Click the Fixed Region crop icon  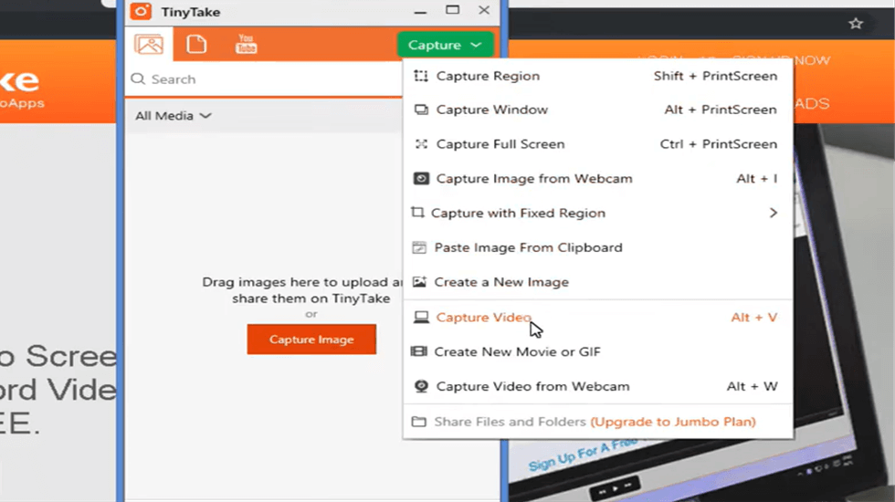418,213
